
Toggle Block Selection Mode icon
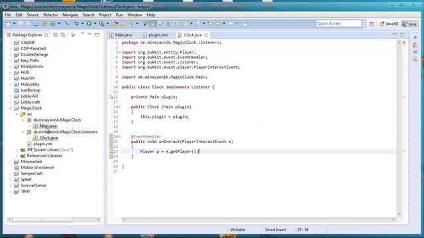(x=168, y=24)
